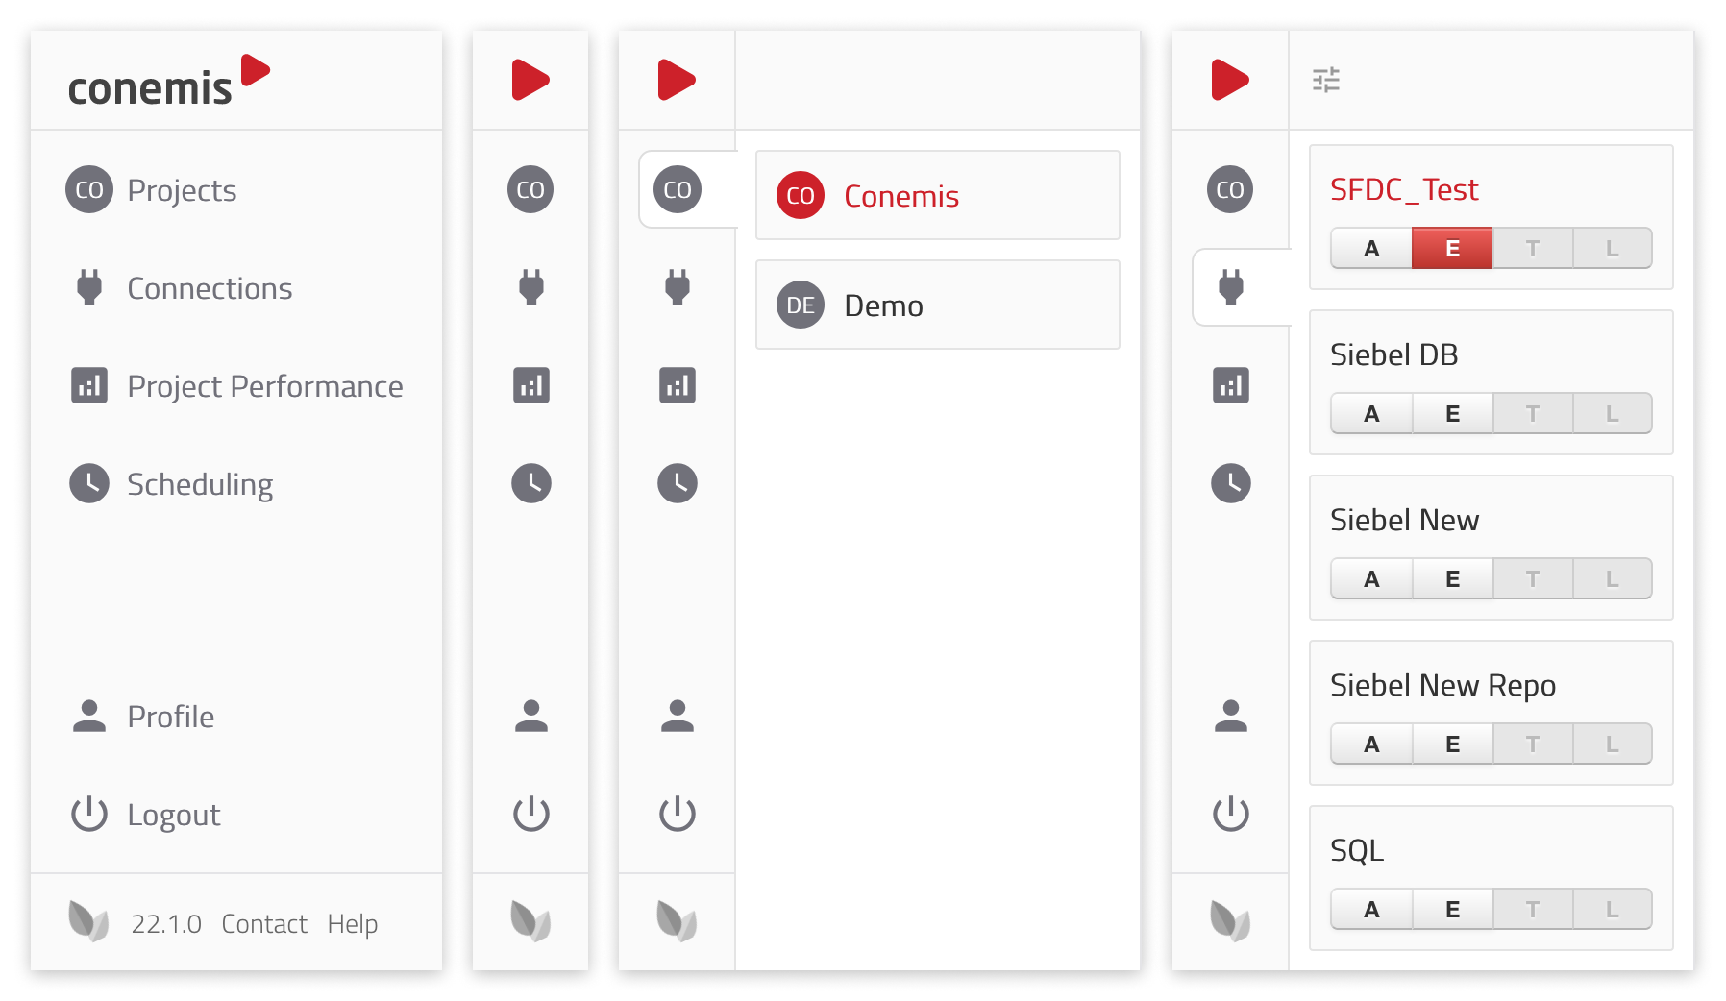Open Project Performance via the chart icon
1726x1001 pixels.
pyautogui.click(x=89, y=385)
